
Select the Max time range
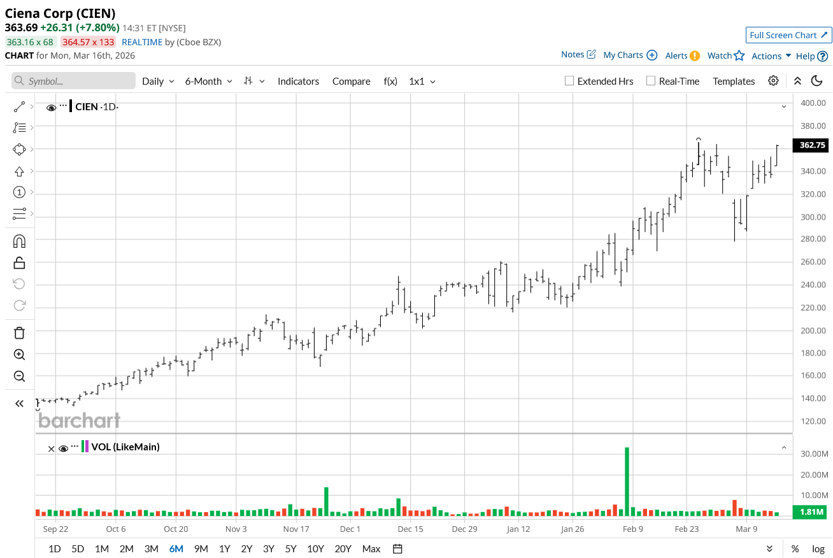click(x=371, y=548)
